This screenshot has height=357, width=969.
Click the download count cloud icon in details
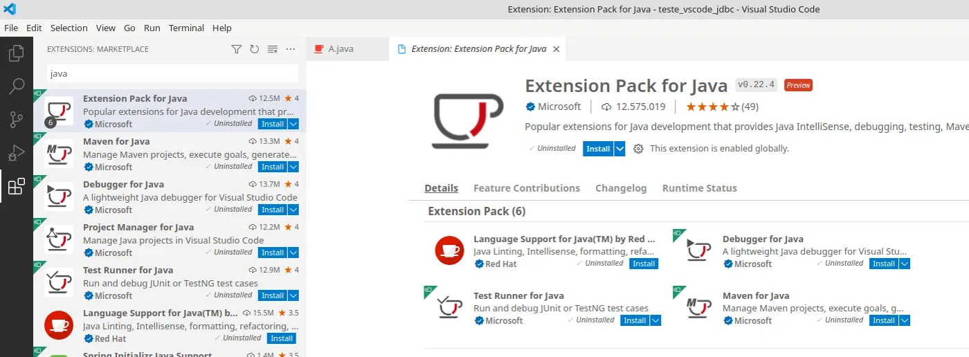click(606, 107)
